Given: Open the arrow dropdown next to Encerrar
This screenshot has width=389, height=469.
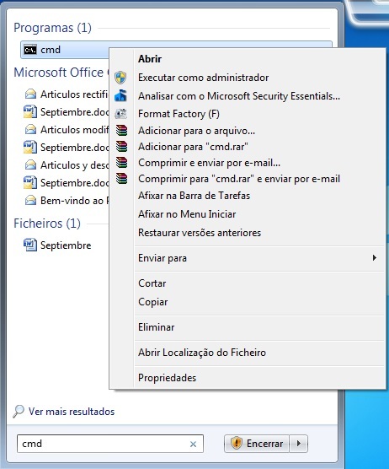Looking at the screenshot, I should click(x=299, y=444).
